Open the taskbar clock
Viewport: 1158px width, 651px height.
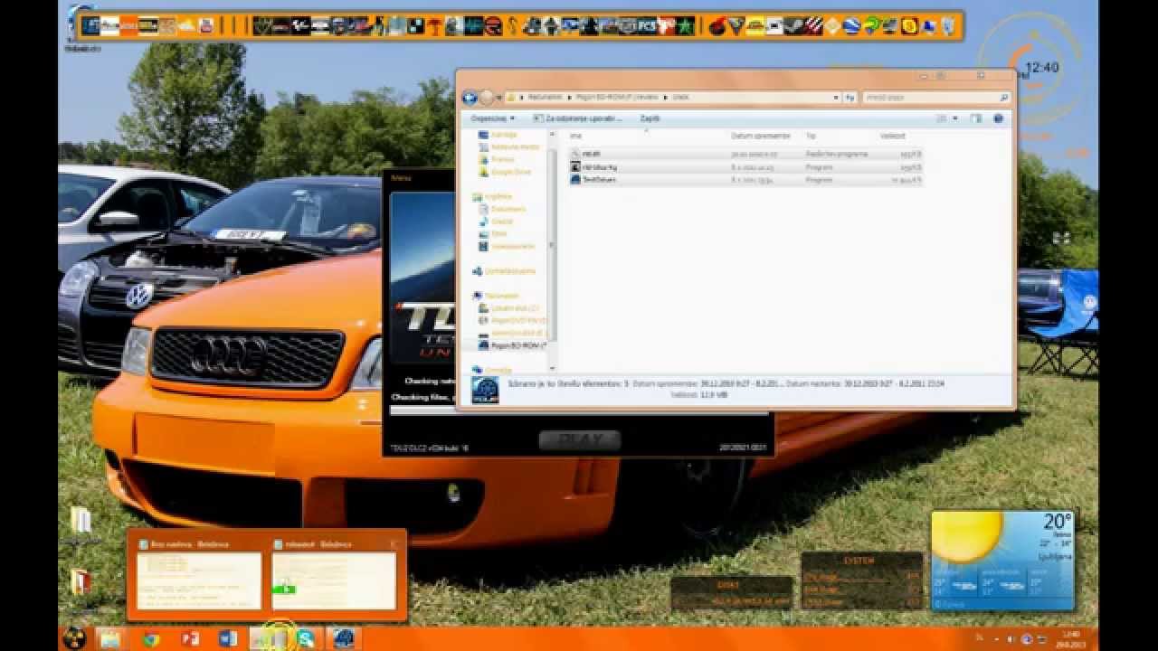tap(1071, 639)
